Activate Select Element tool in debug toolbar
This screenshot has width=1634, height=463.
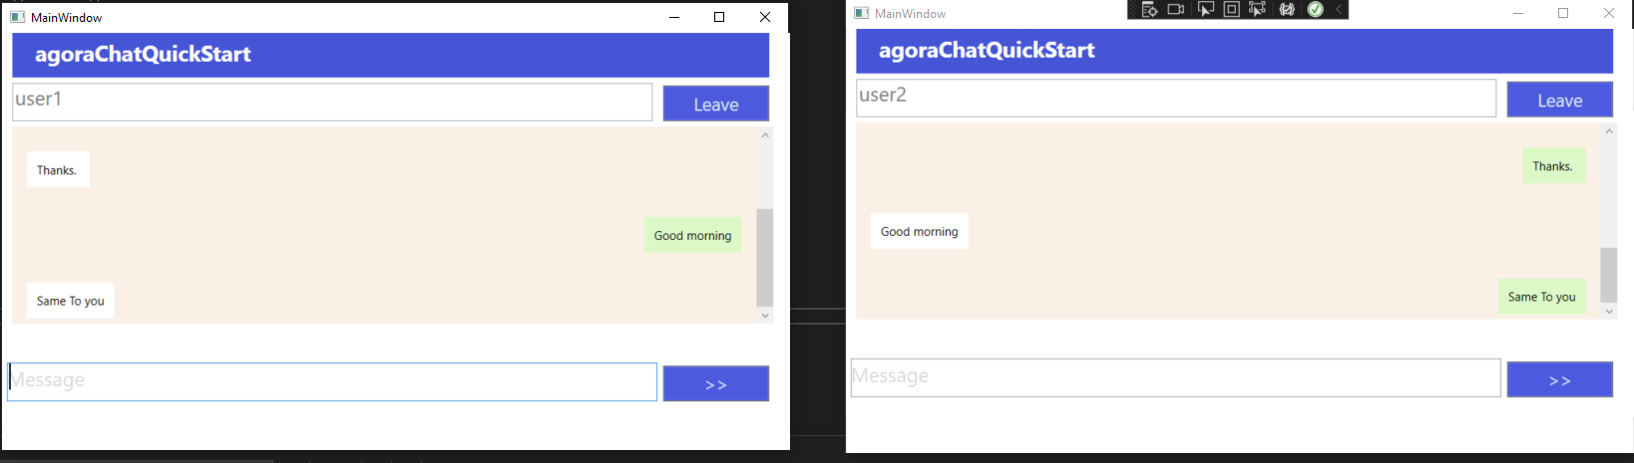(x=1205, y=10)
